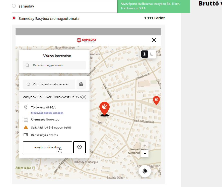Click Zöldkő utca street label
This screenshot has height=187, width=222.
[x=142, y=77]
